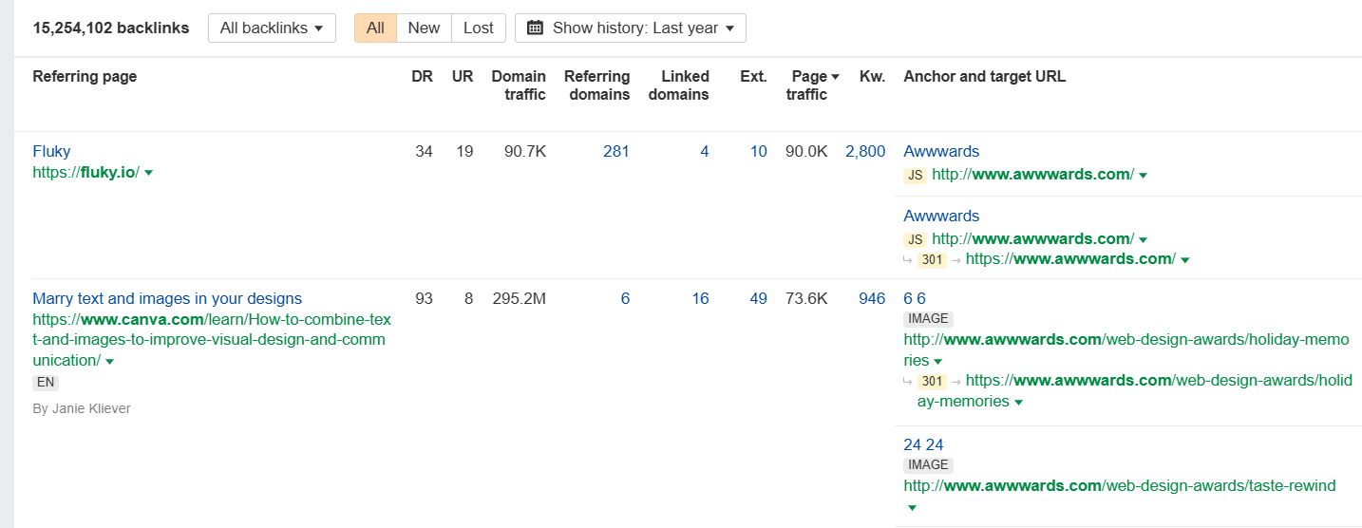The height and width of the screenshot is (528, 1362).
Task: Click 301 badge for holiday-memories redirect
Action: pos(932,381)
